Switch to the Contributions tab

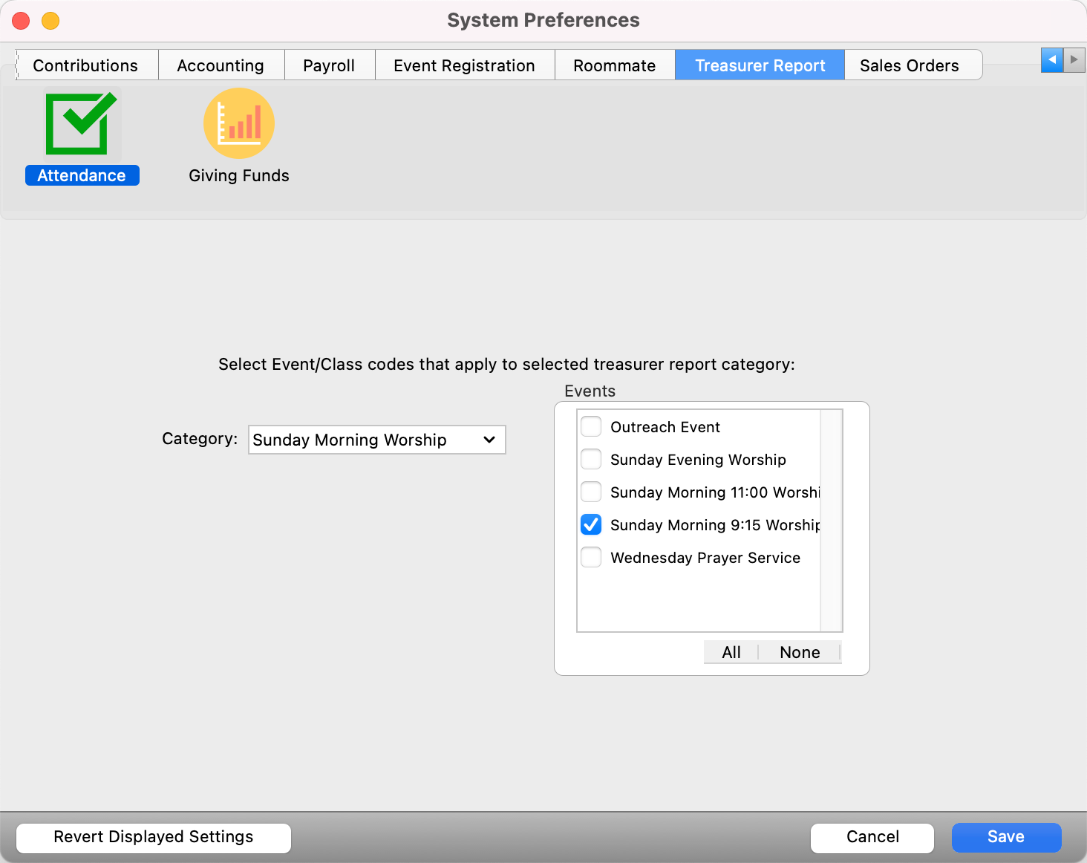pos(85,65)
